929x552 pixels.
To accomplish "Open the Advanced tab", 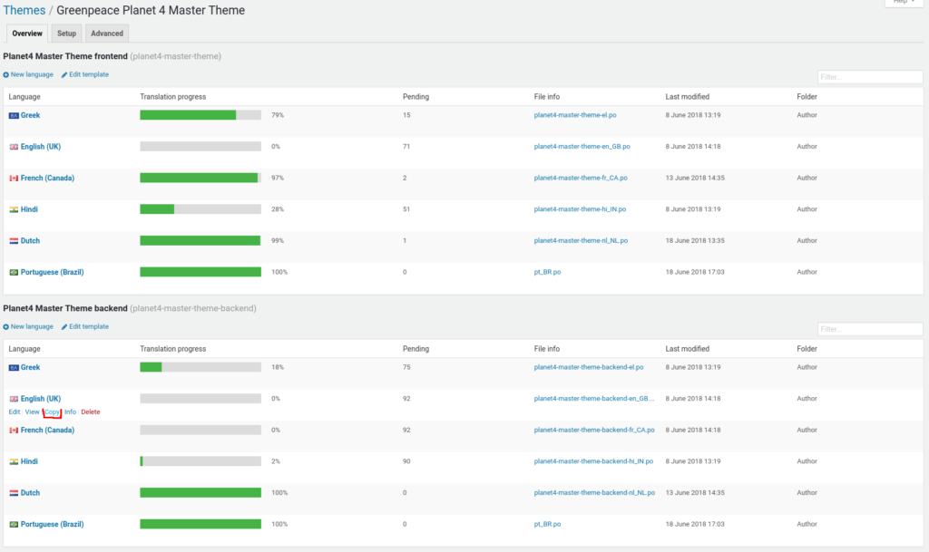I will (x=107, y=34).
